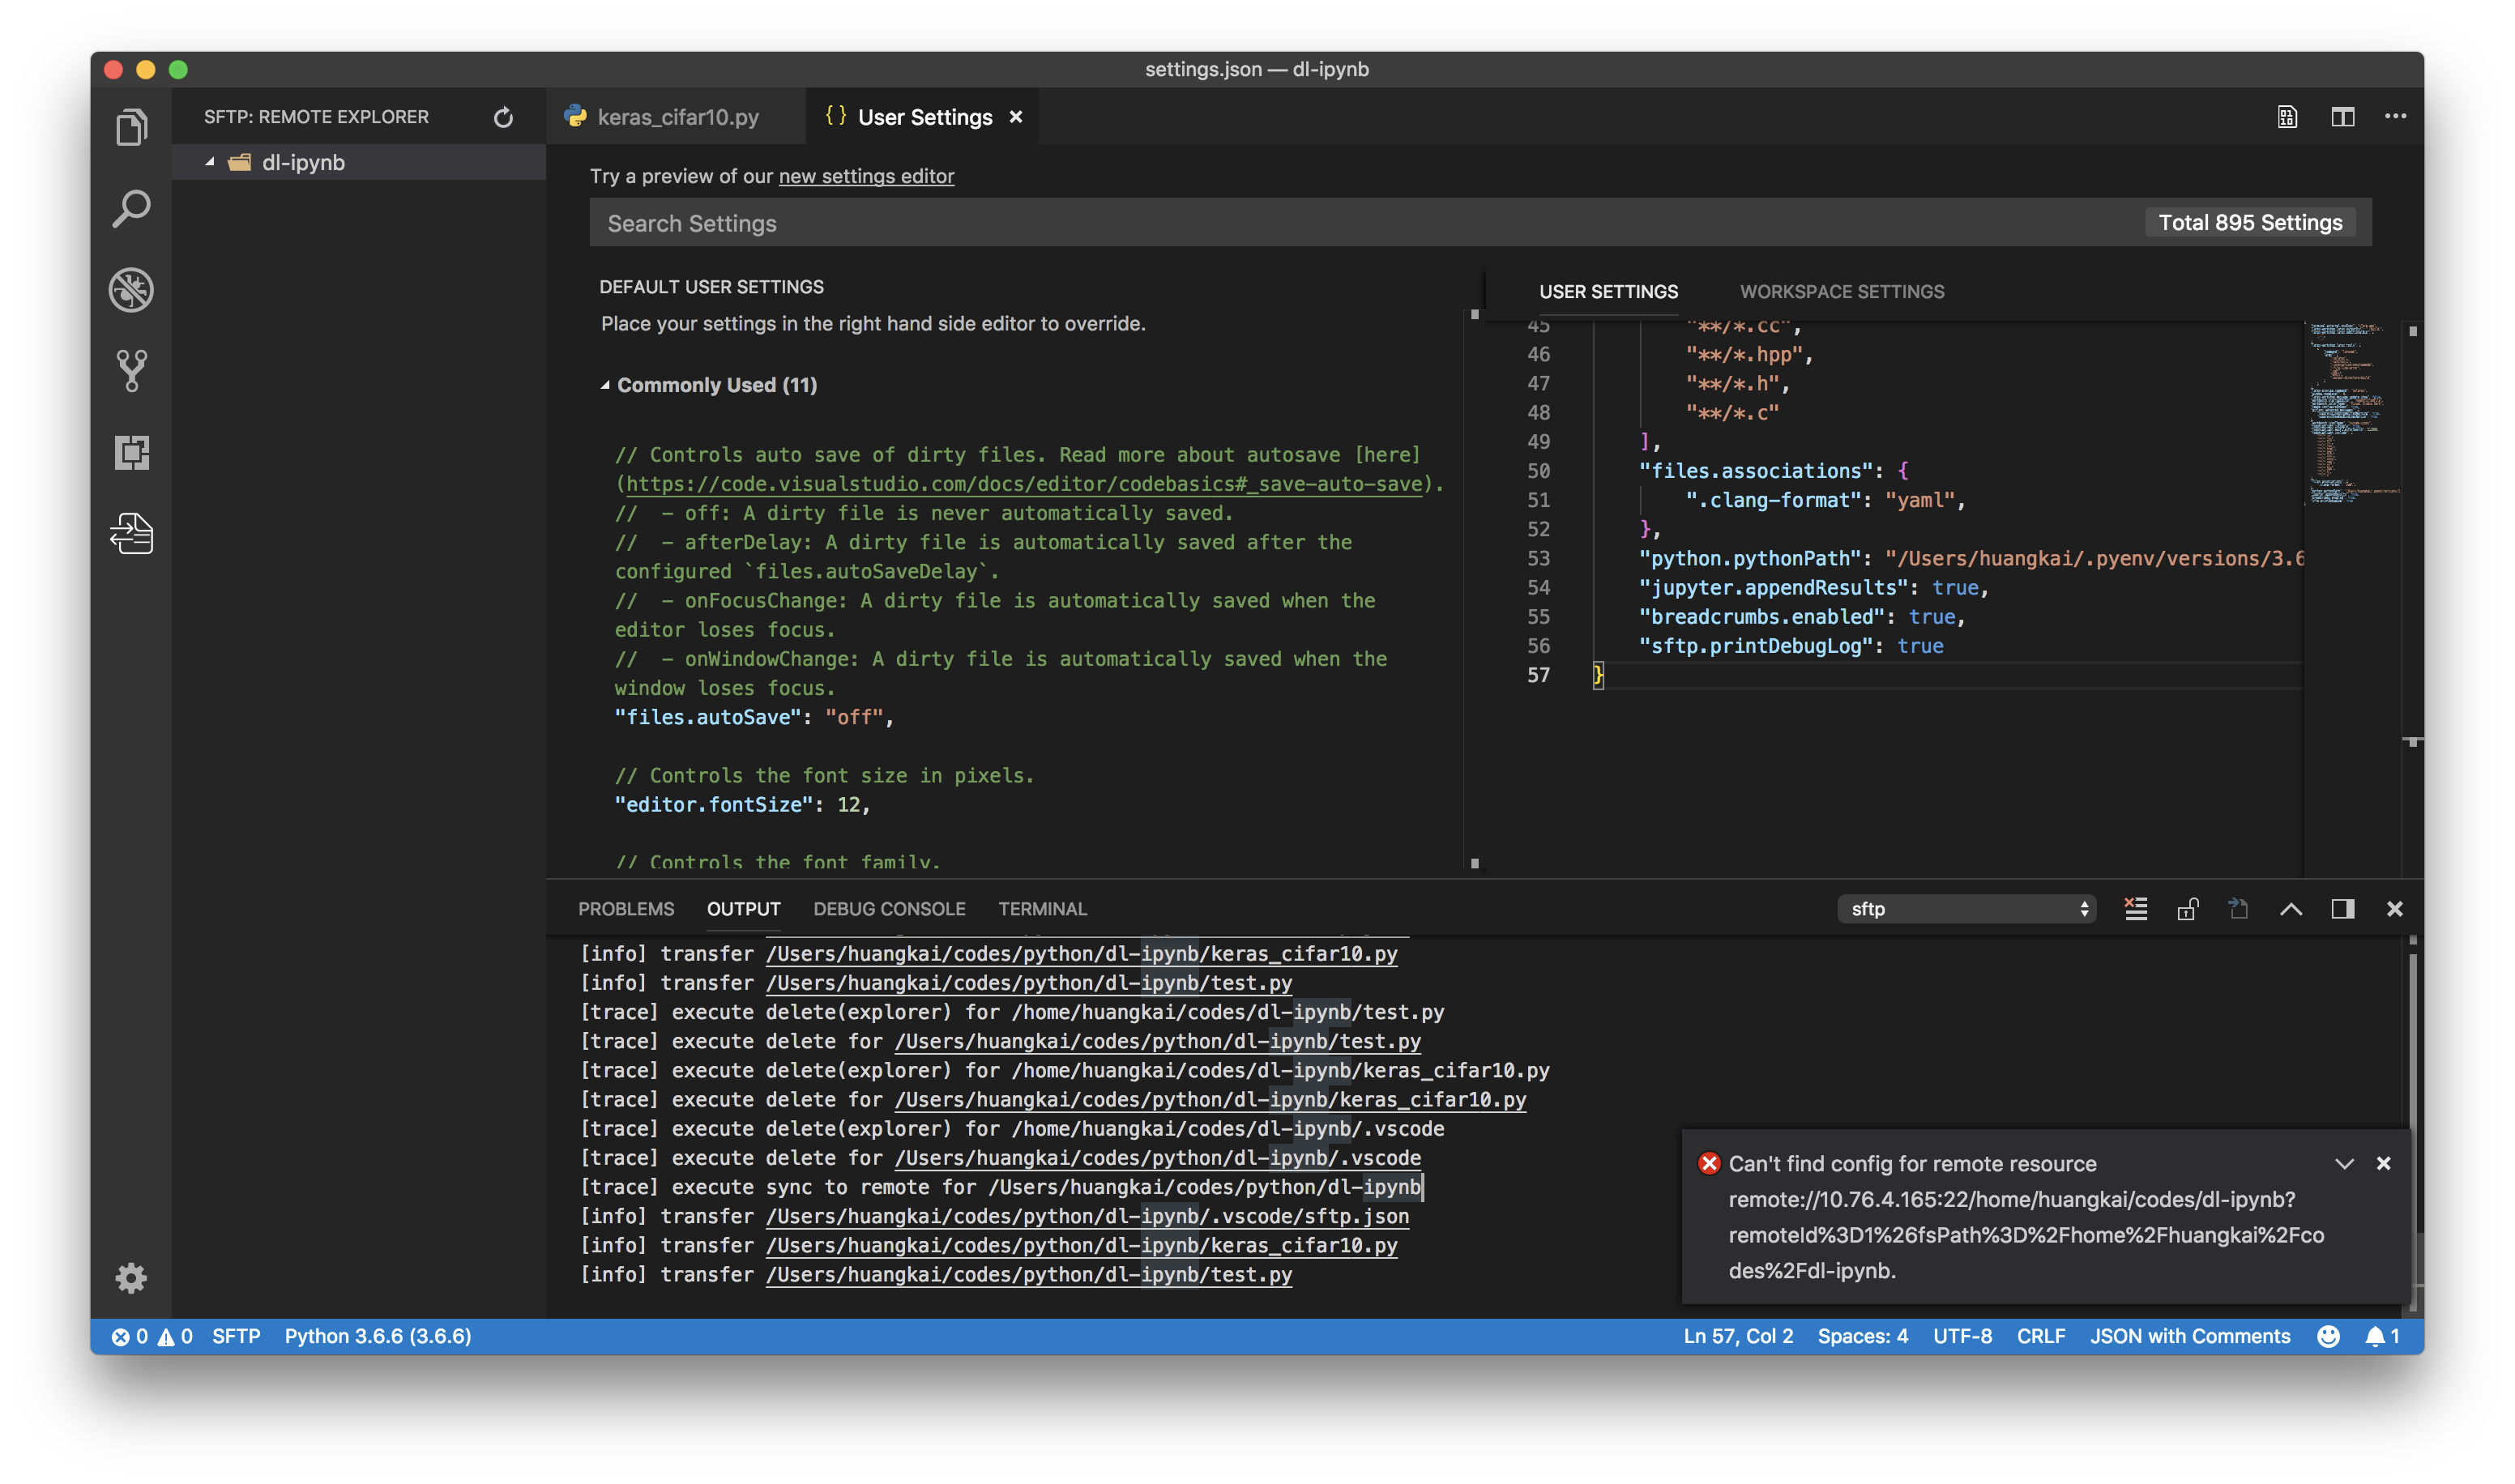Click the "sftp.printDebugLog" setting line
2515x1484 pixels.
[1791, 646]
